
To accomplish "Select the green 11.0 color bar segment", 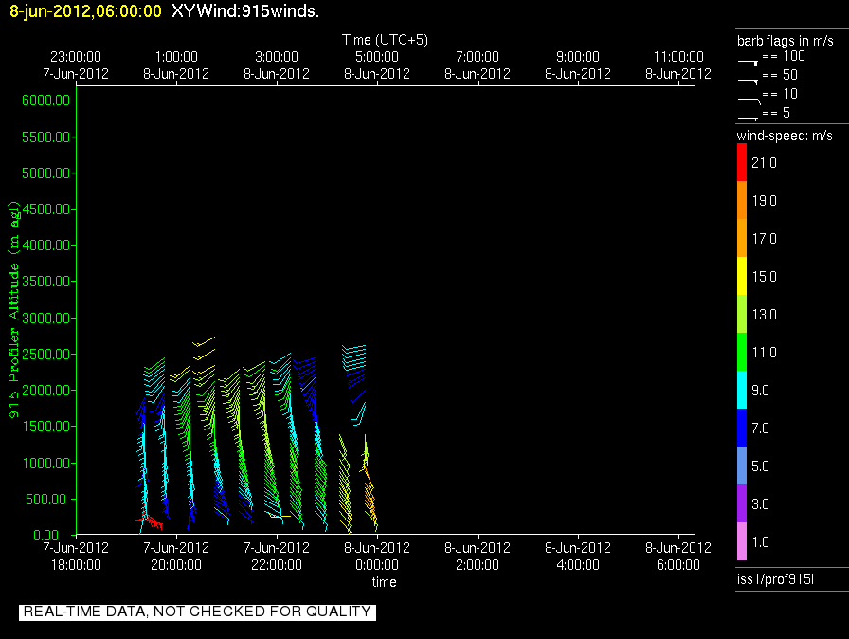I will (741, 352).
